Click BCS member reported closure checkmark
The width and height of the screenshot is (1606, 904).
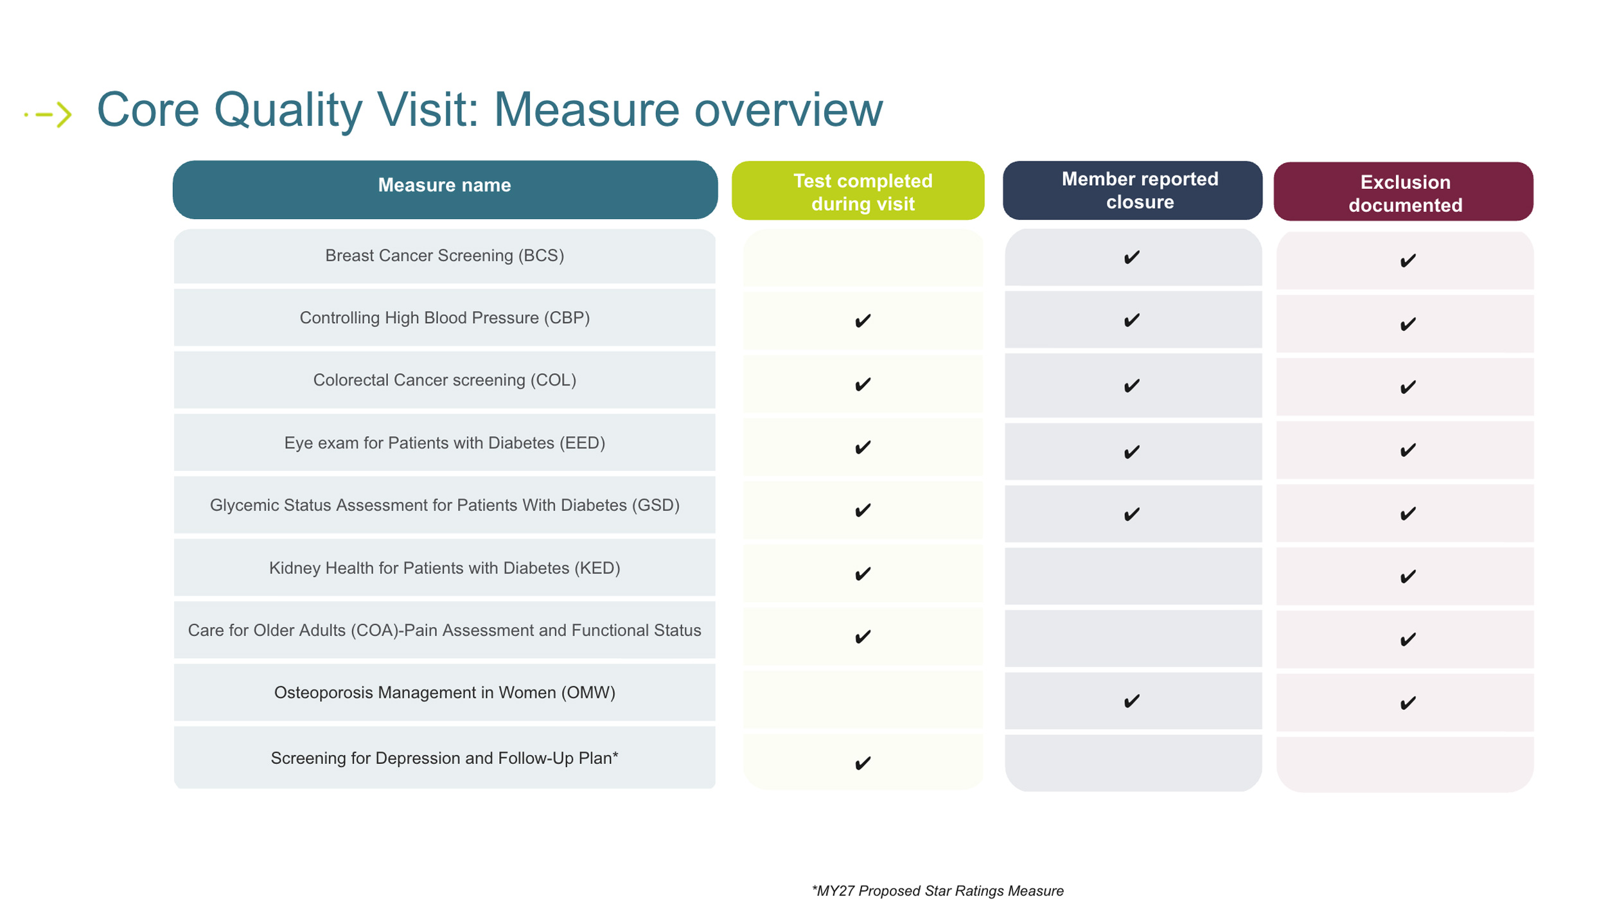[x=1131, y=258]
